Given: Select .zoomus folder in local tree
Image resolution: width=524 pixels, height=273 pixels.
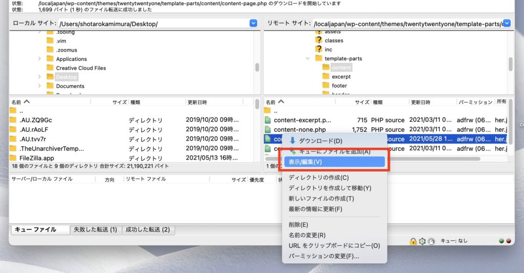Looking at the screenshot, I should pyautogui.click(x=67, y=50).
